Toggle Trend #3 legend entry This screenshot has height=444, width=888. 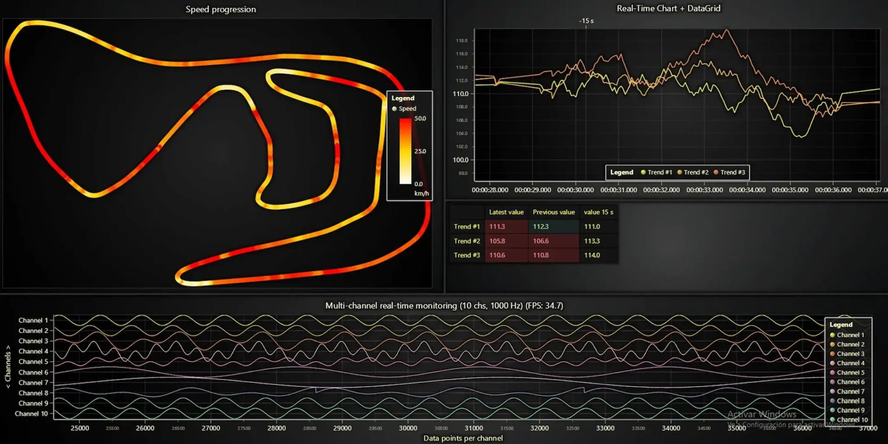(729, 172)
